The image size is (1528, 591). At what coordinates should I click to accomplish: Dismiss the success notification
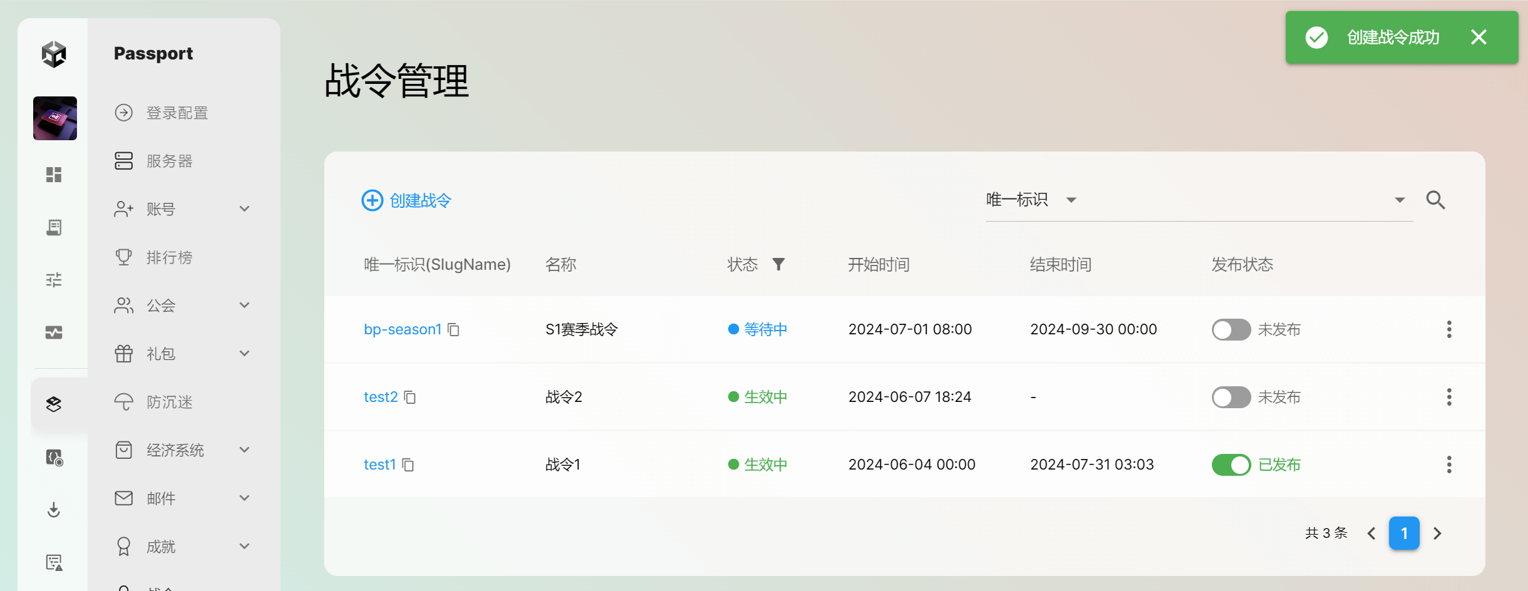1479,38
